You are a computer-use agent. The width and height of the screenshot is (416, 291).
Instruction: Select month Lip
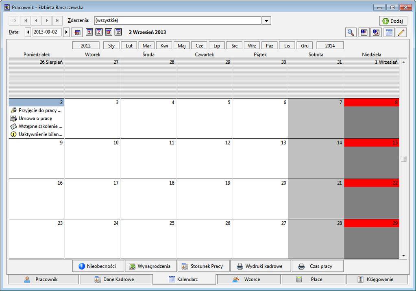(x=217, y=45)
